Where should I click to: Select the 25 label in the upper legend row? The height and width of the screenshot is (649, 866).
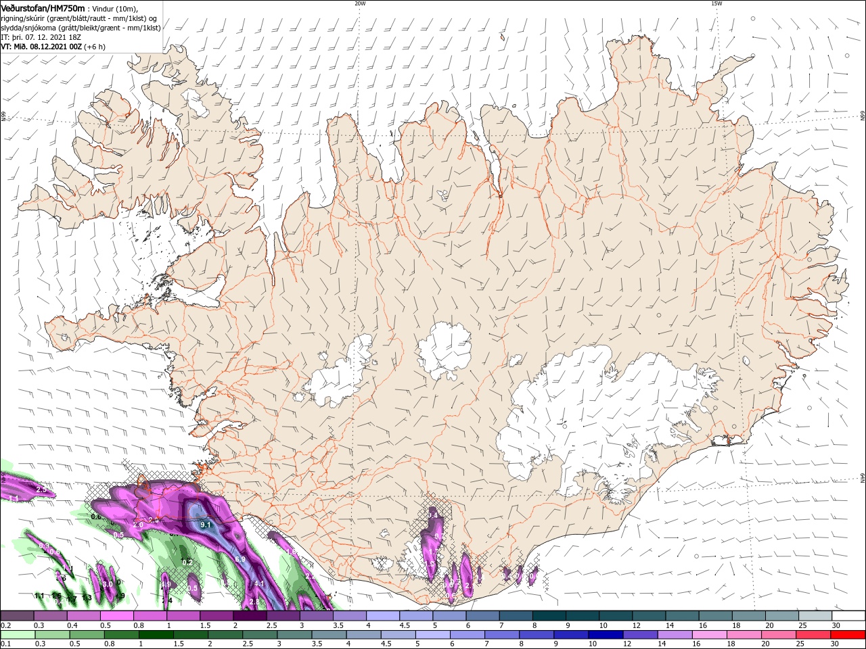point(804,625)
